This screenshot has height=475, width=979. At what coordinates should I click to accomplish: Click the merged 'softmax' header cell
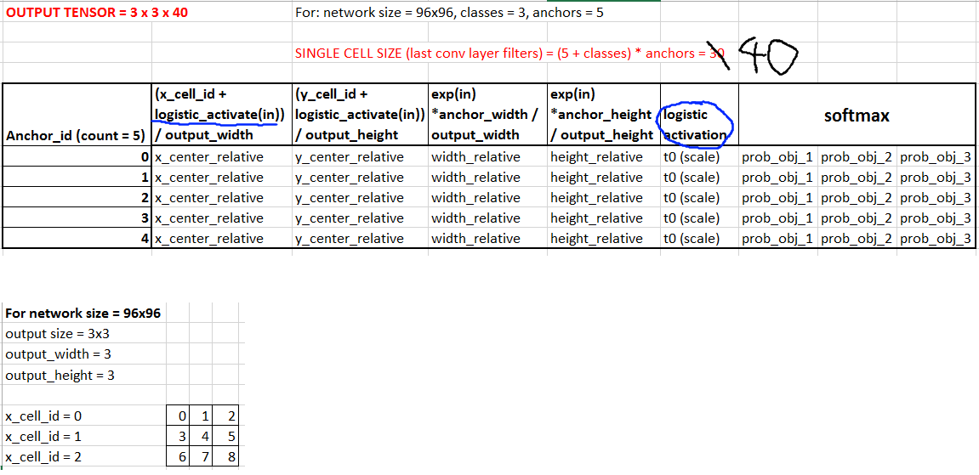(857, 115)
